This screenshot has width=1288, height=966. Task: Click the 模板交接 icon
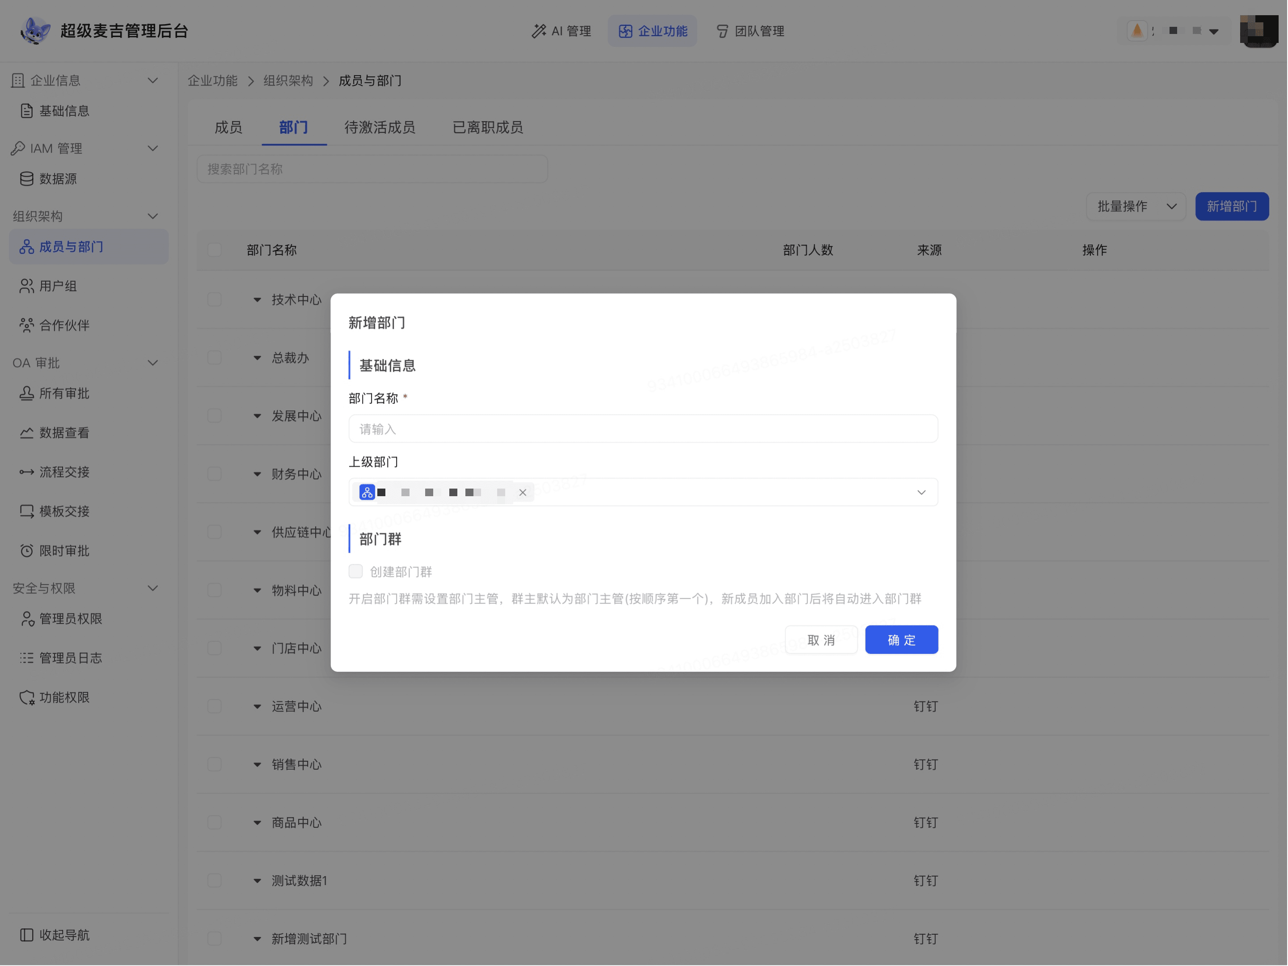[26, 511]
